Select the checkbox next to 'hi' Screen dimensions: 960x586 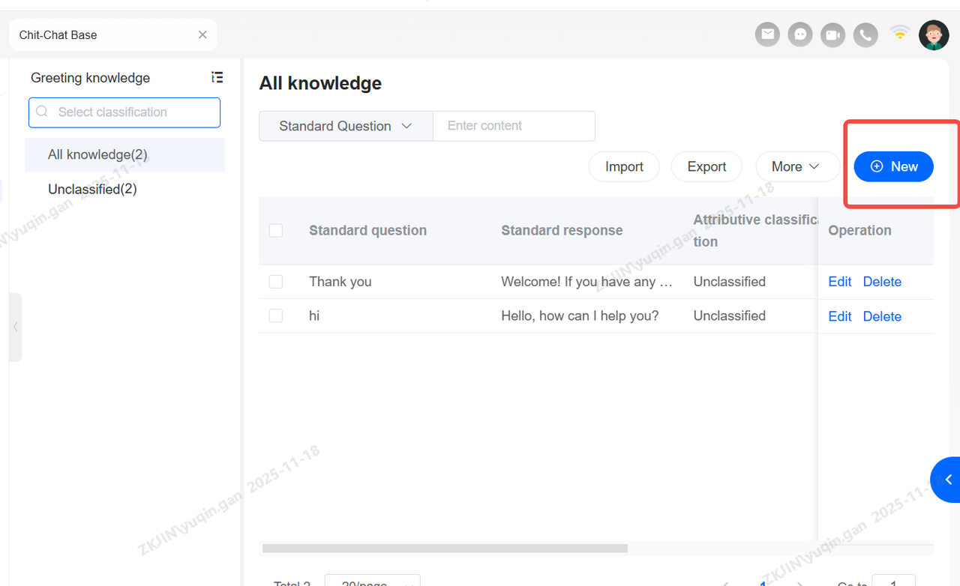[276, 316]
